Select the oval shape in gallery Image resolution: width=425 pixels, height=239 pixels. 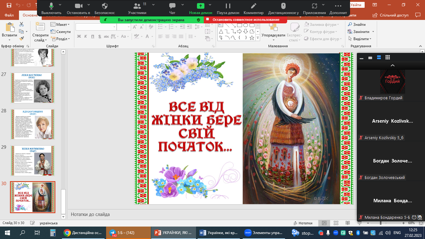pyautogui.click(x=245, y=25)
